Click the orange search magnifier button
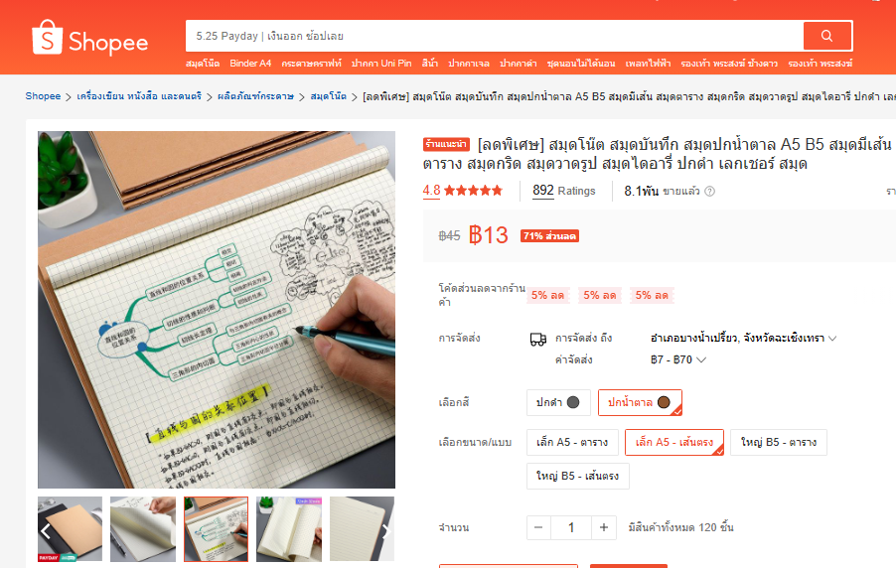This screenshot has height=568, width=896. pos(826,36)
